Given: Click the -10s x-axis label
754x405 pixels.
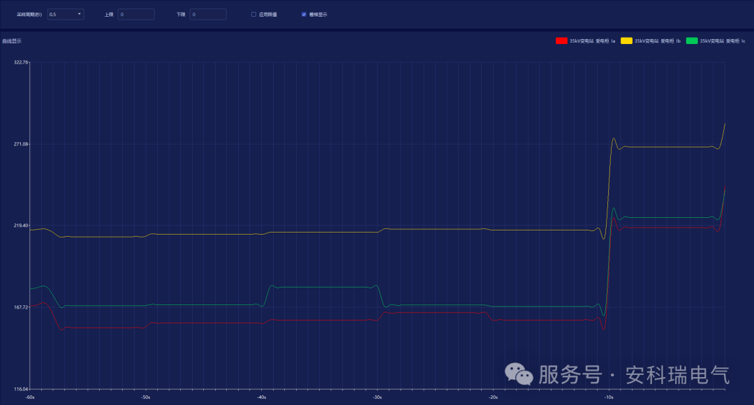Looking at the screenshot, I should pos(609,397).
